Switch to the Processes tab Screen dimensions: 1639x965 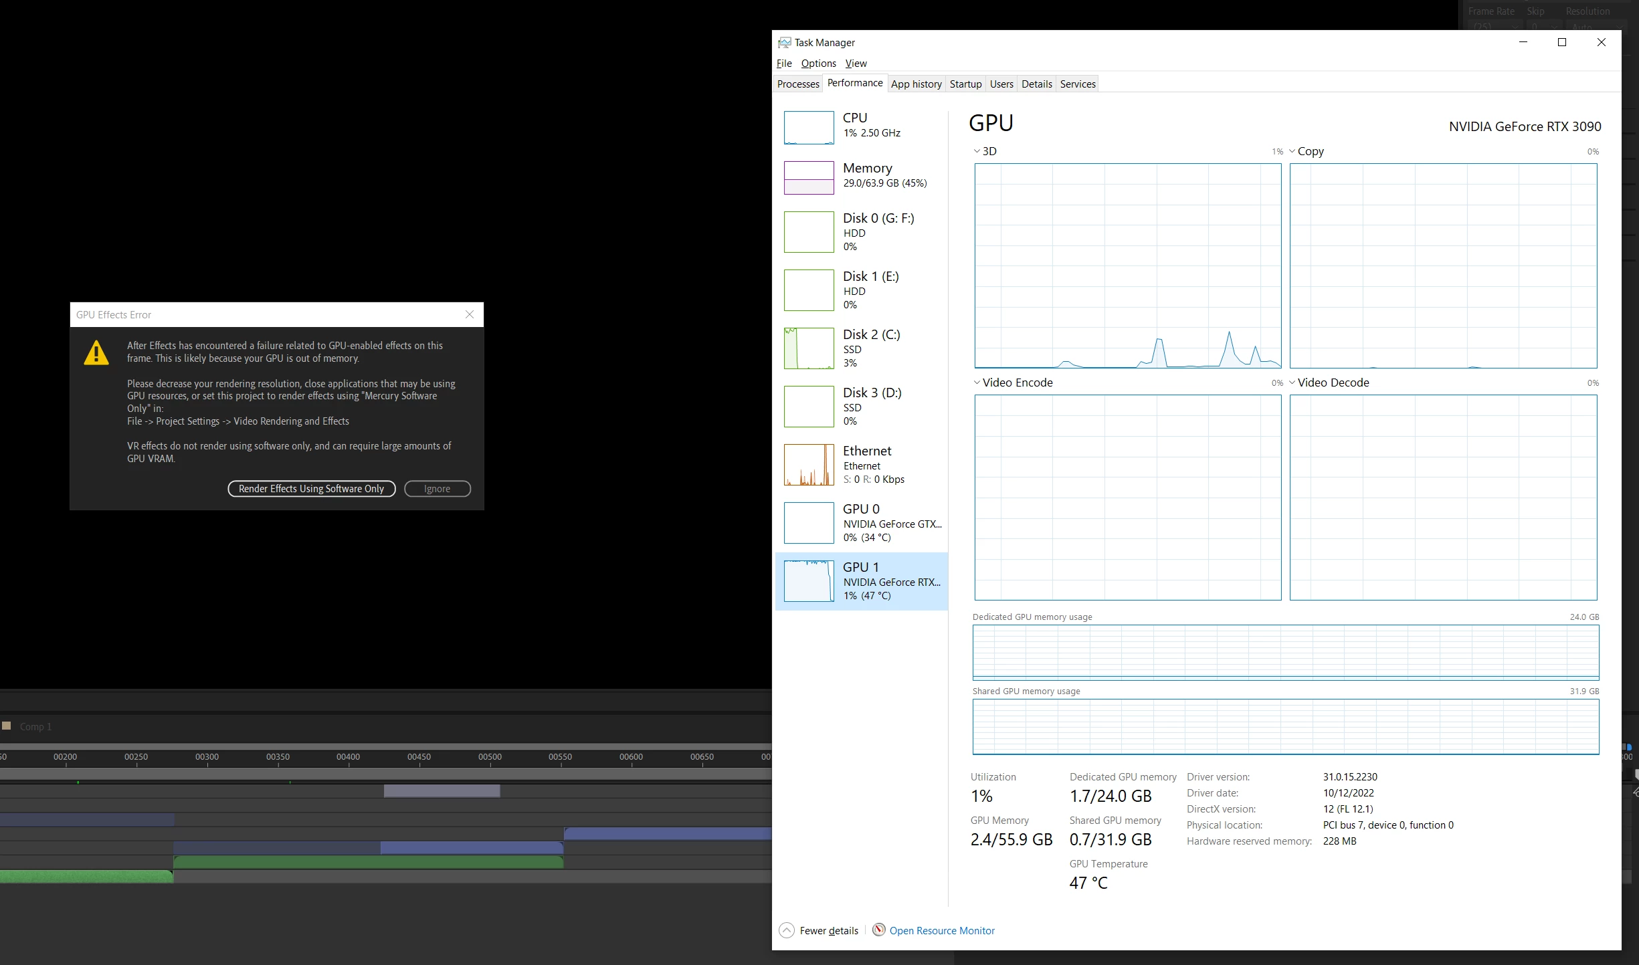point(797,84)
